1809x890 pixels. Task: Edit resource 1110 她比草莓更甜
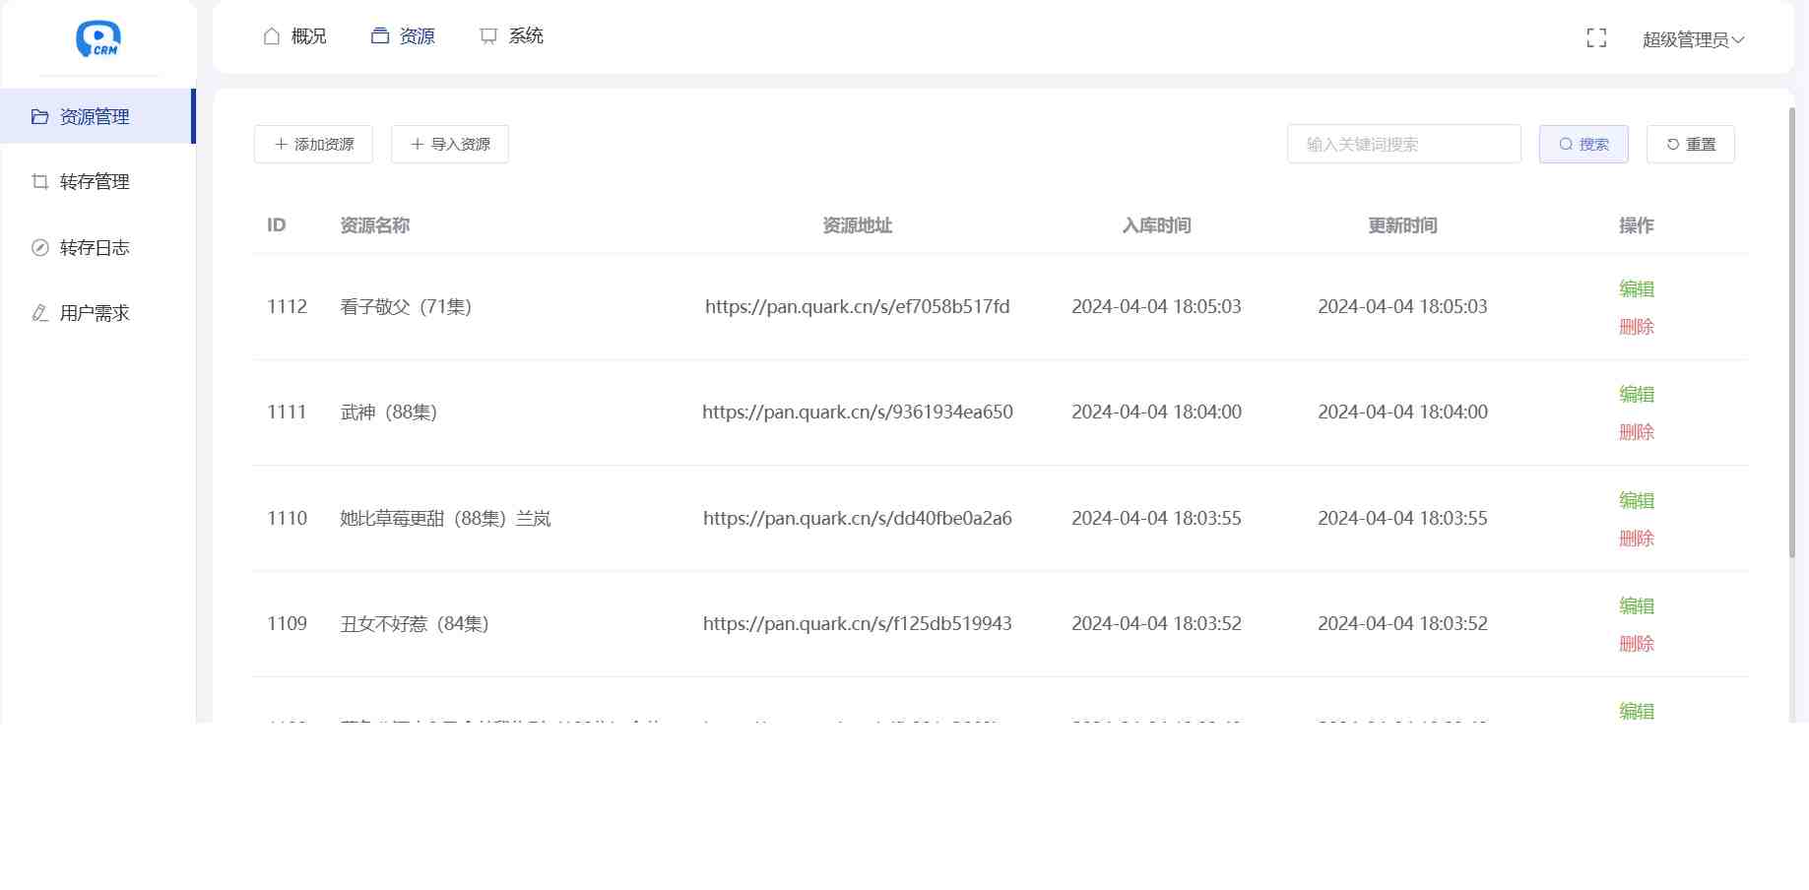1636,501
